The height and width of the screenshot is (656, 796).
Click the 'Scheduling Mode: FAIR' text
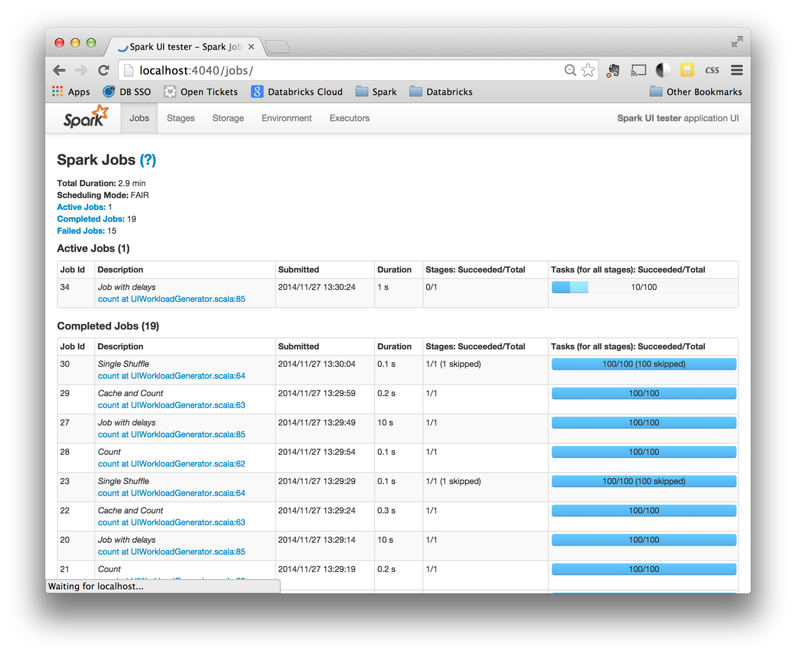coord(103,195)
